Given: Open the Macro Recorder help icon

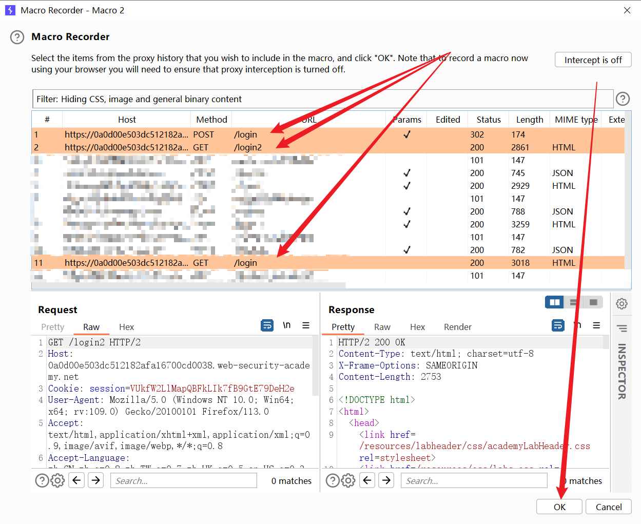Looking at the screenshot, I should (17, 37).
